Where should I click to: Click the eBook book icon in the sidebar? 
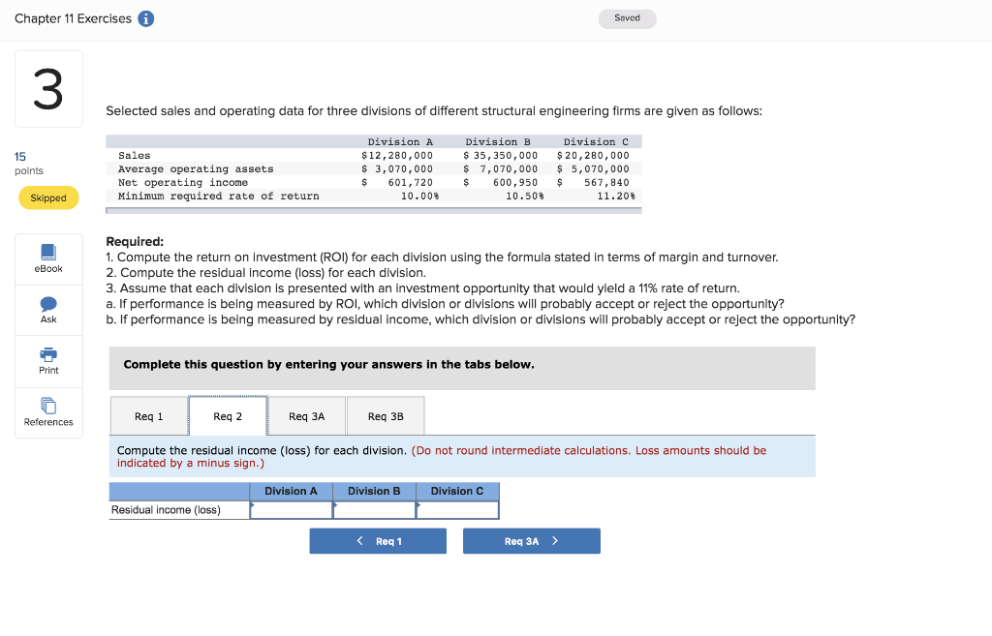coord(48,252)
